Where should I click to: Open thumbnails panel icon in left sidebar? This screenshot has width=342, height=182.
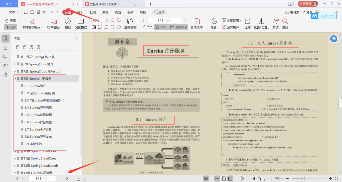coord(6,47)
